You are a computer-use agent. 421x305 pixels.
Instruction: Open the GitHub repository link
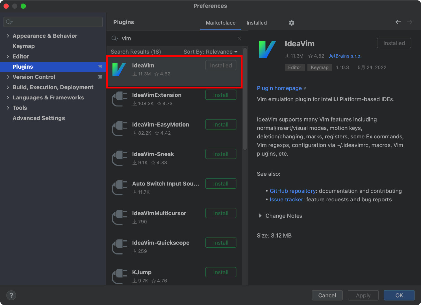tap(293, 191)
